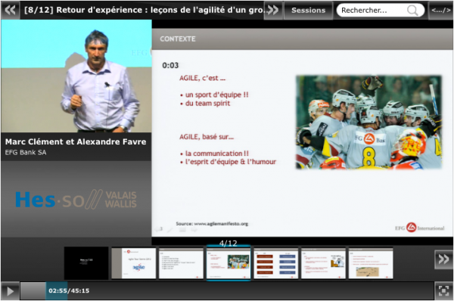Viewport: 454px width, 301px height.
Task: Open the slide thumbnail with the cartoon
Action: [323, 262]
